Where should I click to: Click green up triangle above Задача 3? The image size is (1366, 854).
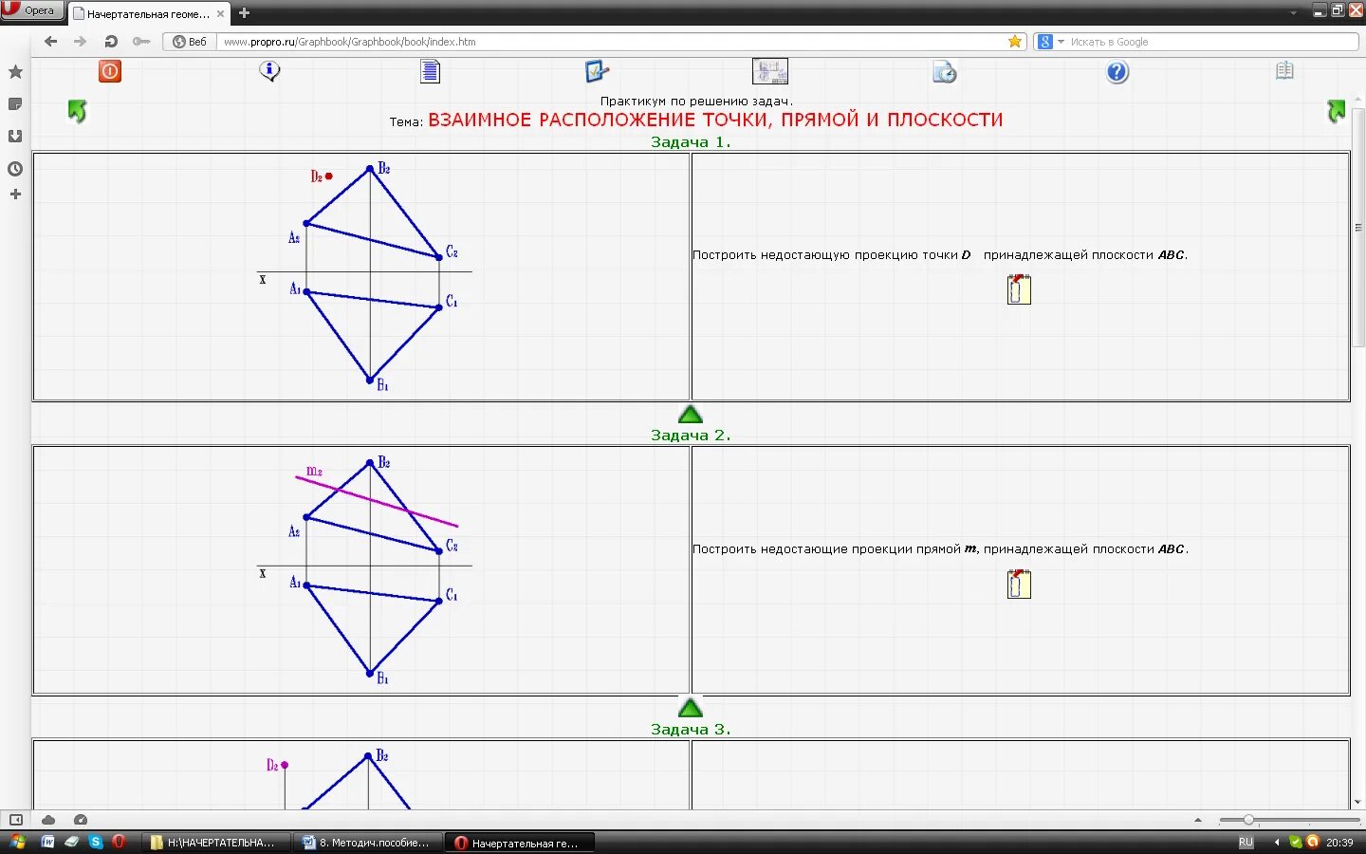(691, 708)
